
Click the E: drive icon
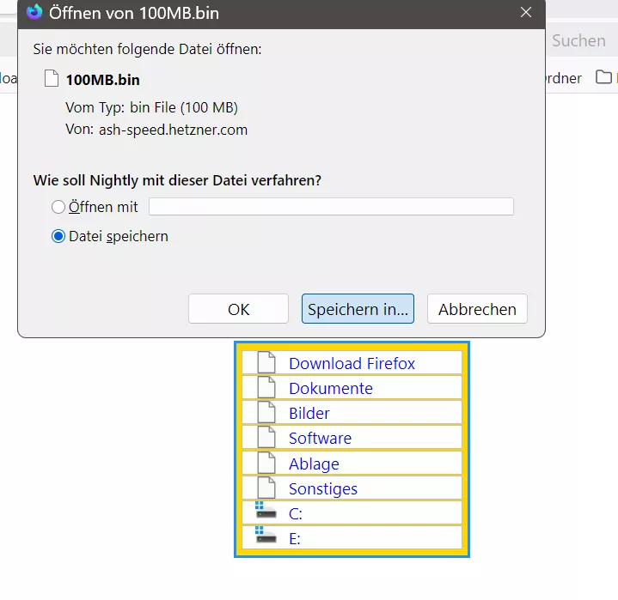coord(266,535)
